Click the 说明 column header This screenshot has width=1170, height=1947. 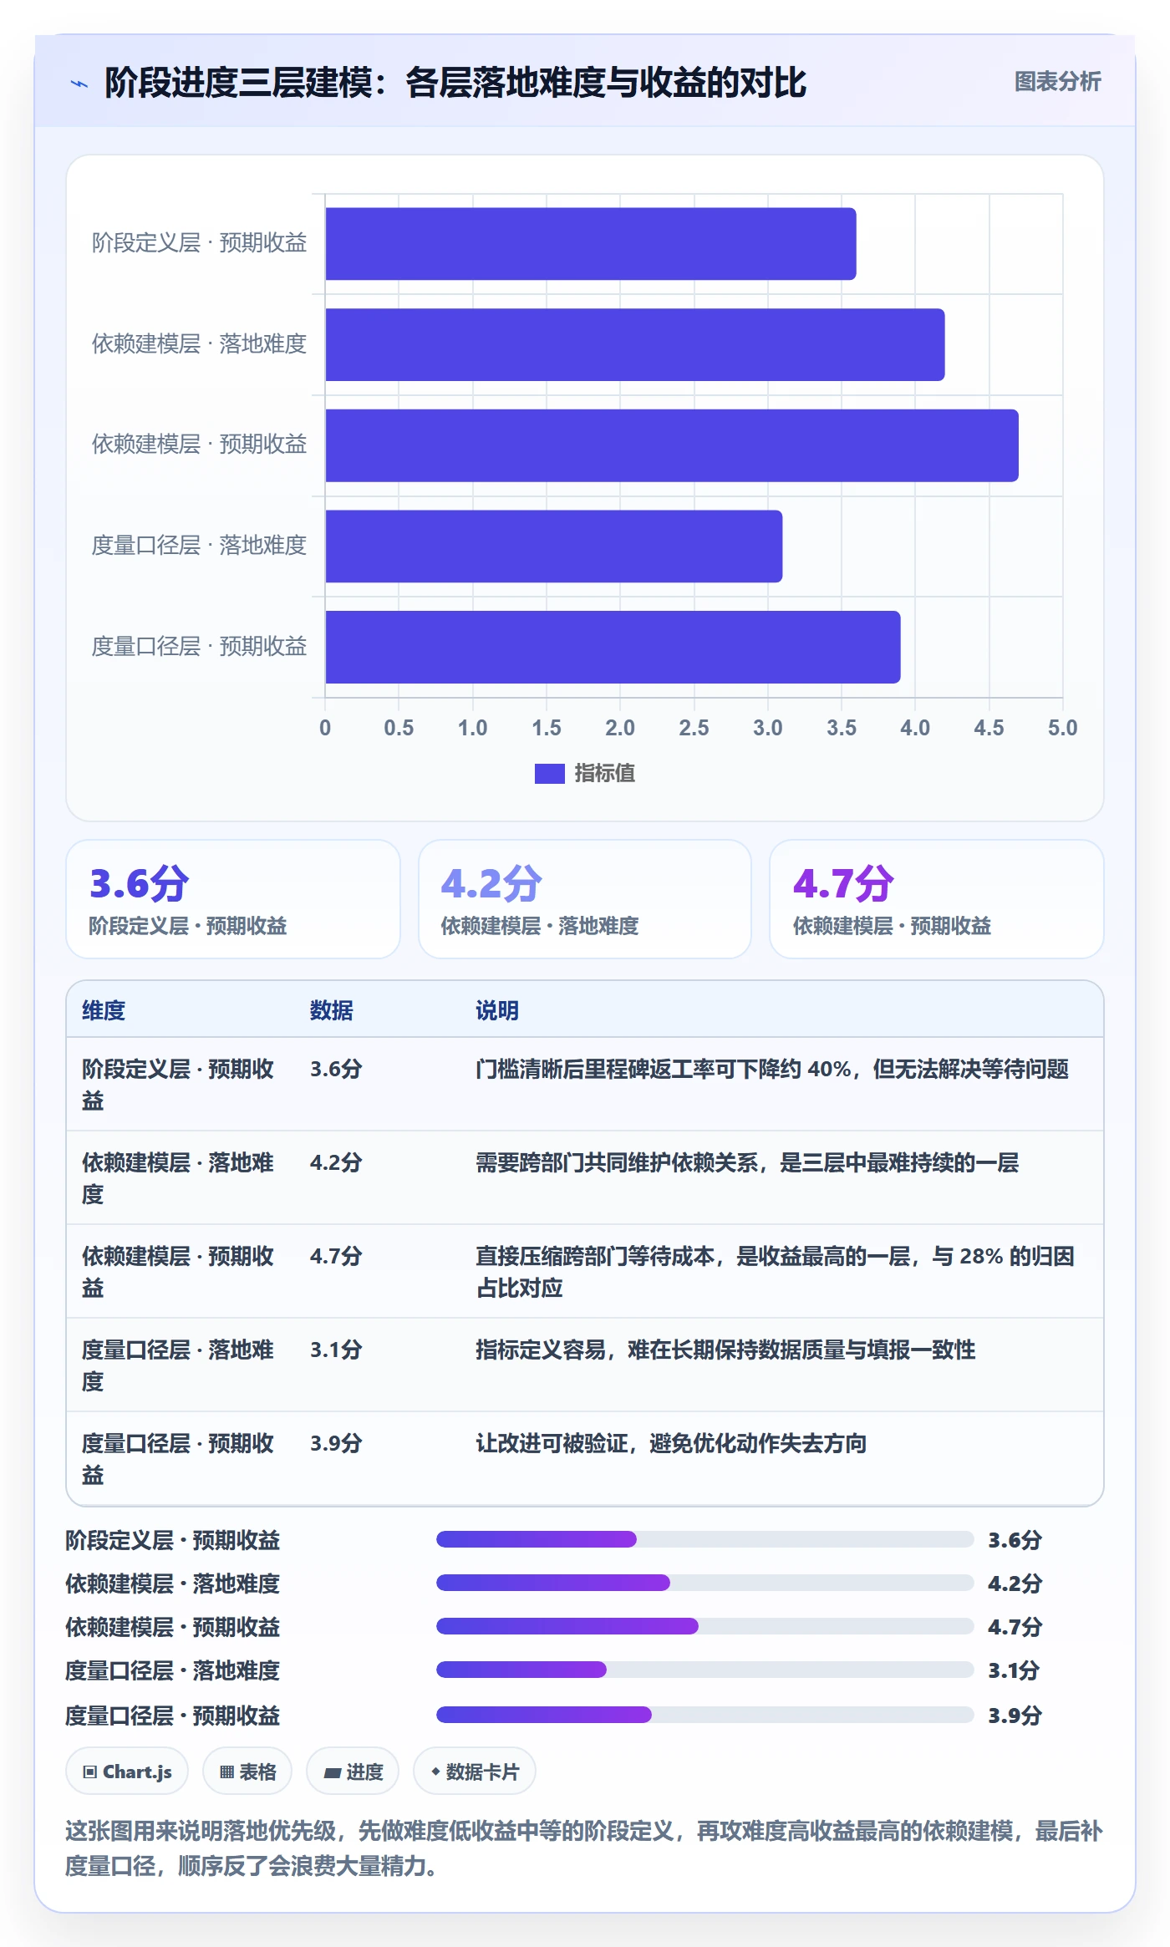point(497,1010)
